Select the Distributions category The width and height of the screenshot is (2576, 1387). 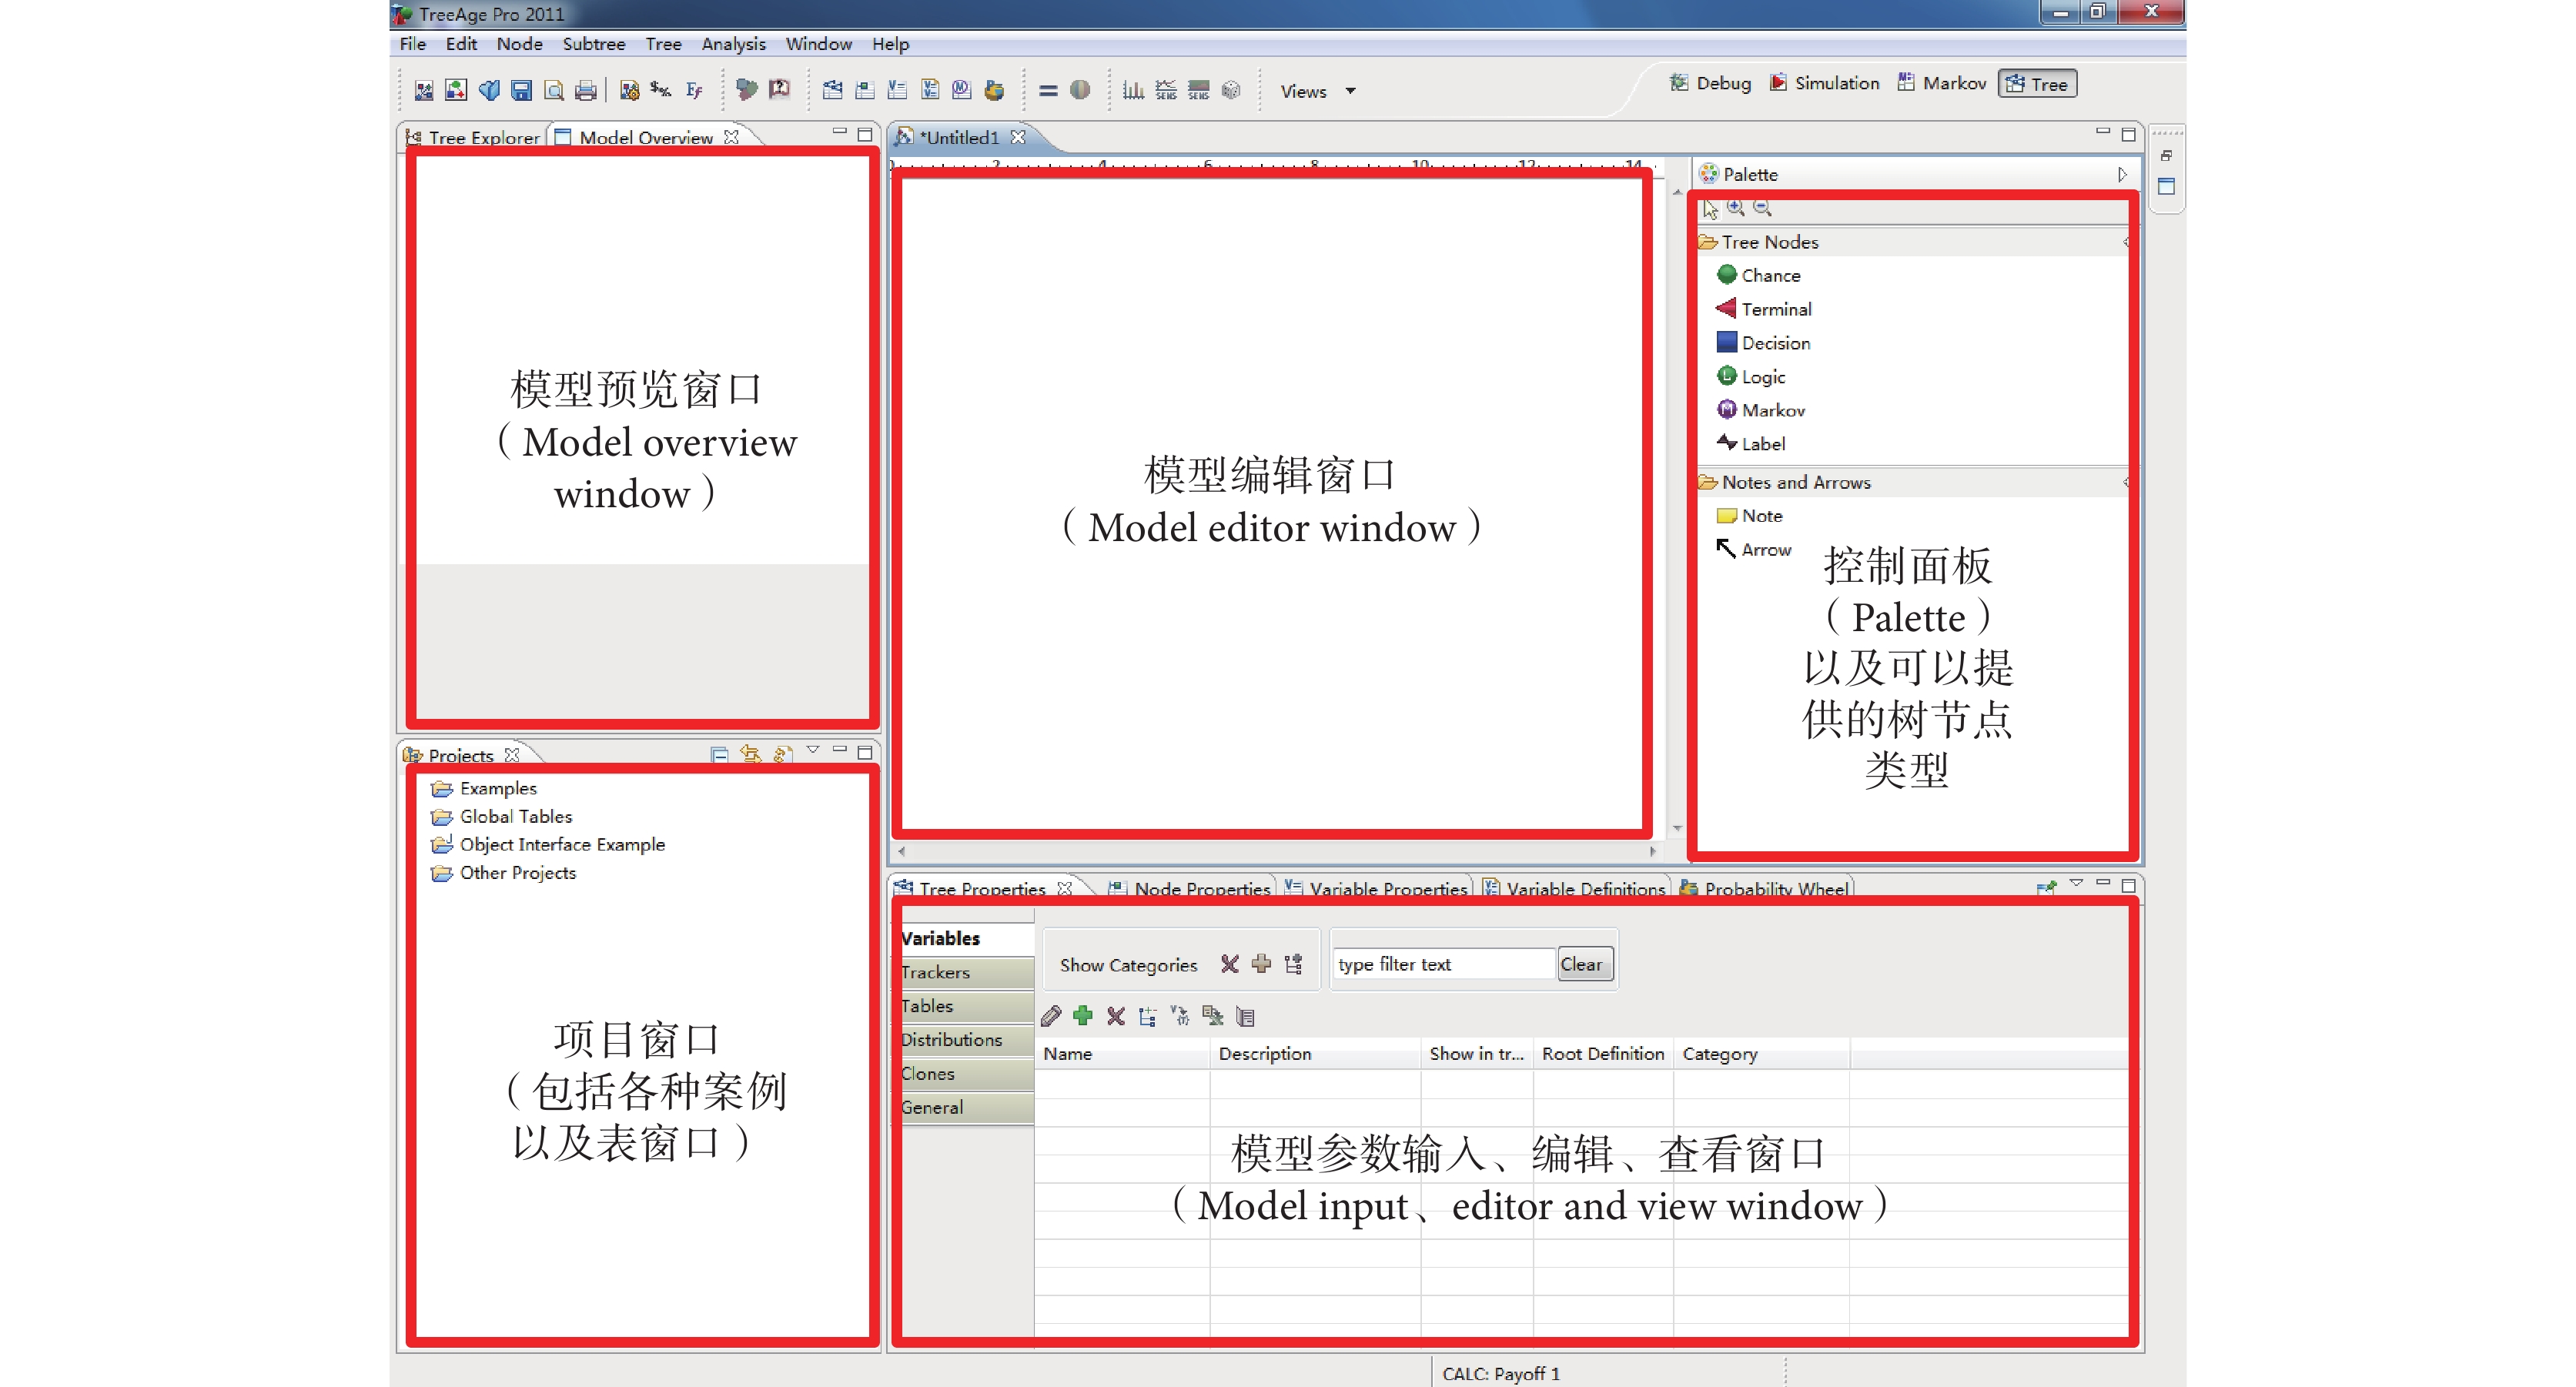(x=966, y=1040)
